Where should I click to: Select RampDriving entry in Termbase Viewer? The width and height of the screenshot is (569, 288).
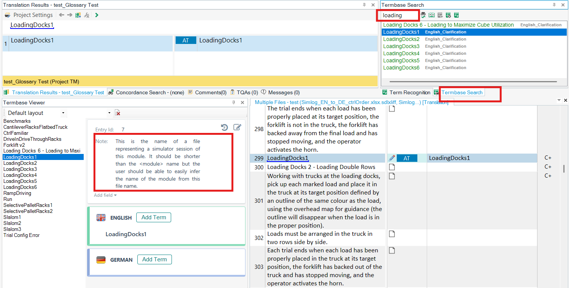(17, 193)
